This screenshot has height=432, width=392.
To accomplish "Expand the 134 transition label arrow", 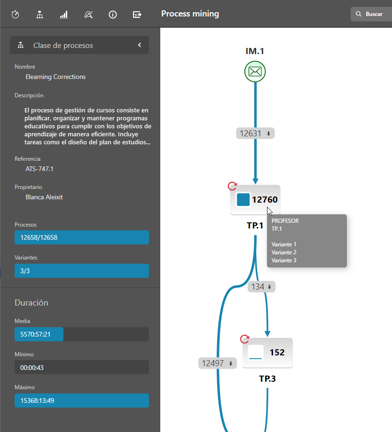I will [x=269, y=287].
